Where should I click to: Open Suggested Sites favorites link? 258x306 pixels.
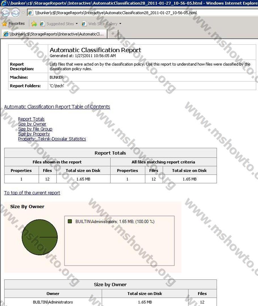tap(60, 24)
